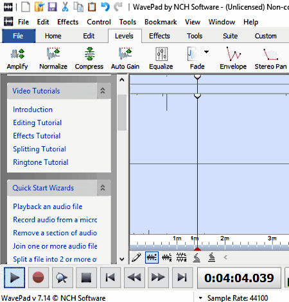Select the pencil edit tool below waveform

tap(136, 257)
